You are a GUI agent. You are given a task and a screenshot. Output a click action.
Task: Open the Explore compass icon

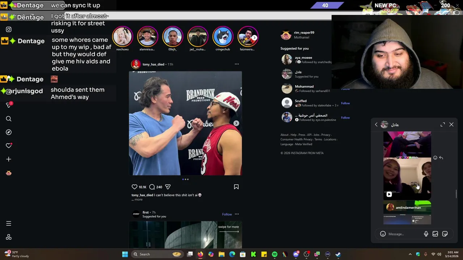coord(9,132)
